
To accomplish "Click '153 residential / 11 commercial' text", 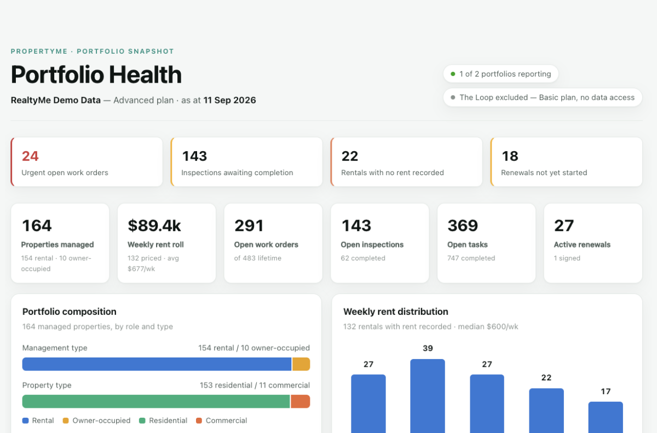I will pos(255,385).
